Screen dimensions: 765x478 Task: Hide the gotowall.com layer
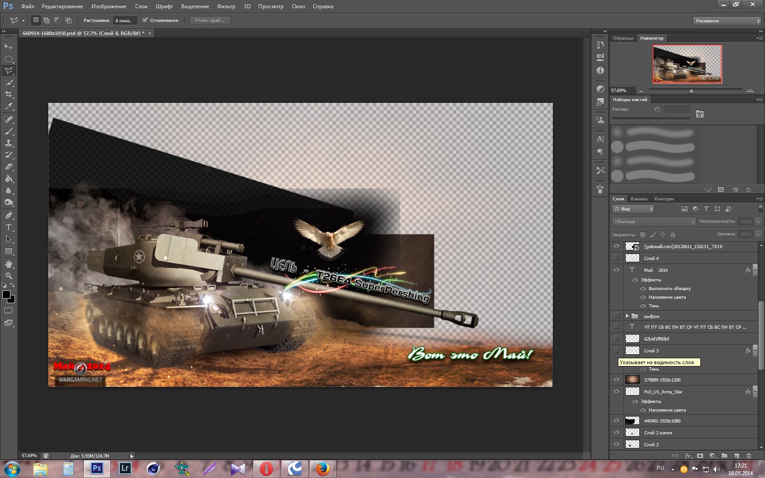pyautogui.click(x=617, y=246)
